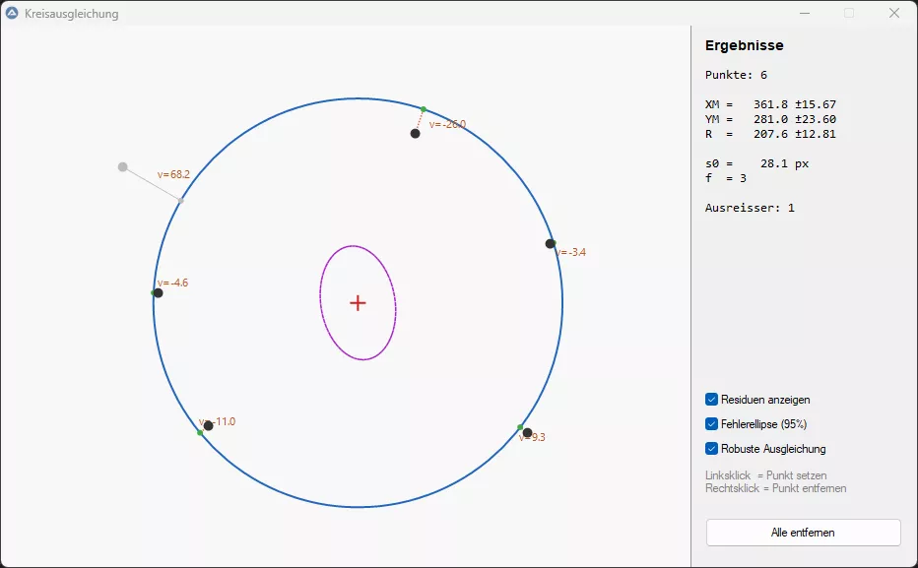Click the Ergebnisse heading
Image resolution: width=918 pixels, height=568 pixels.
(x=745, y=46)
